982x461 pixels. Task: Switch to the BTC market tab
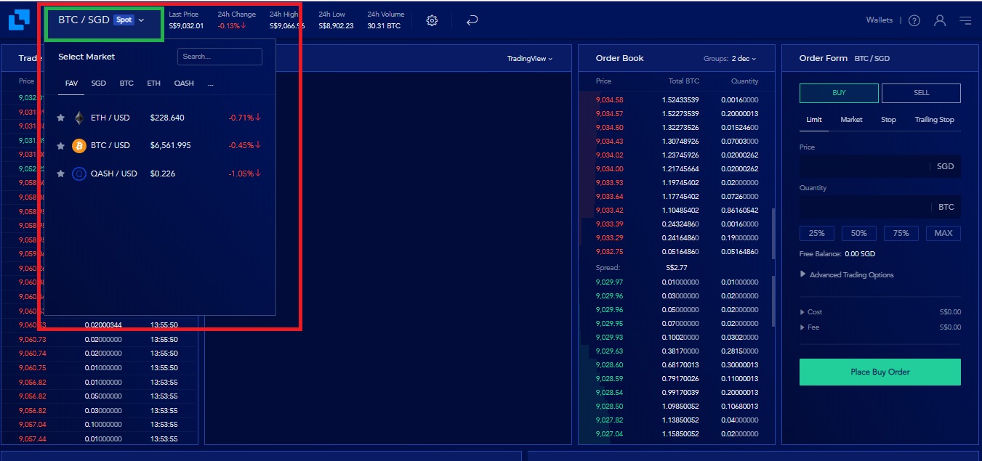[x=126, y=83]
